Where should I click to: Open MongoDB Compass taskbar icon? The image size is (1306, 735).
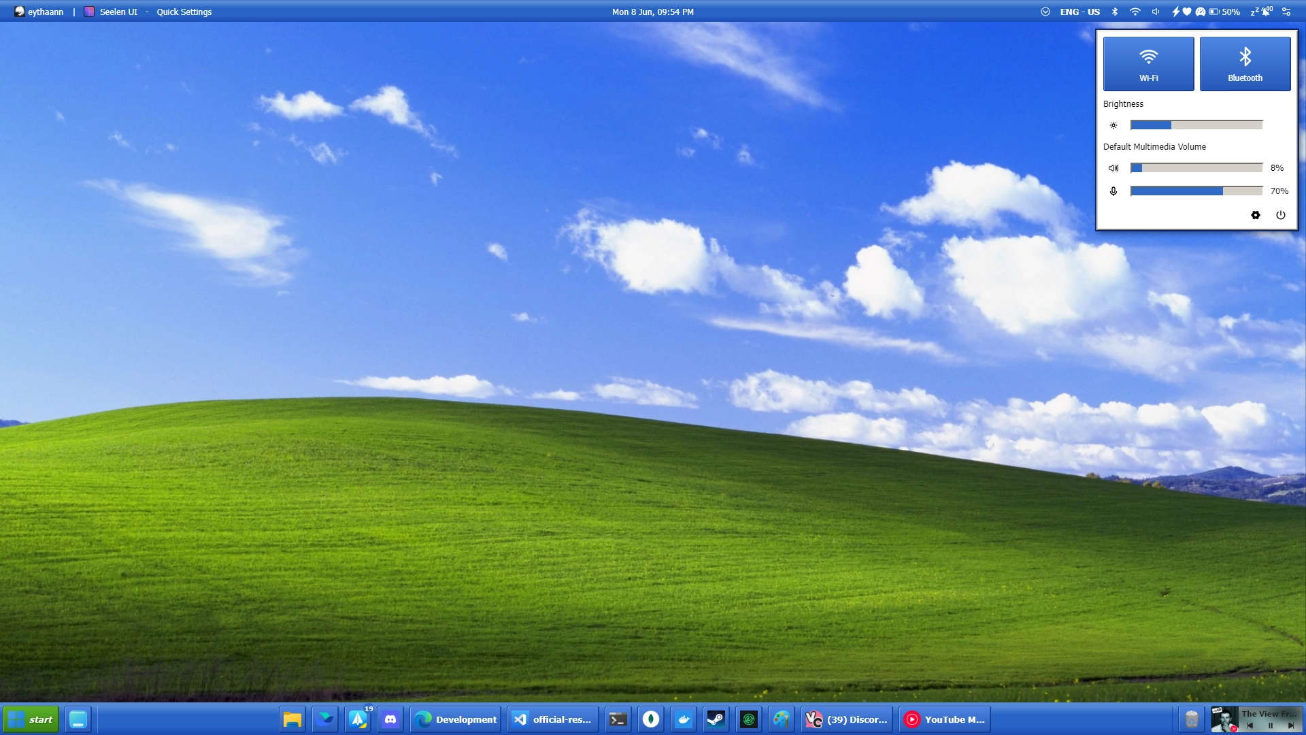(x=651, y=719)
